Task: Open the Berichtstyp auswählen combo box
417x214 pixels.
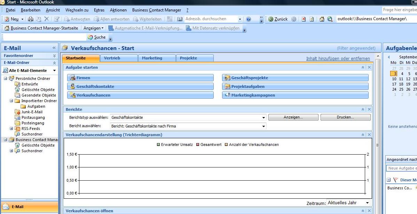Action: [188, 117]
